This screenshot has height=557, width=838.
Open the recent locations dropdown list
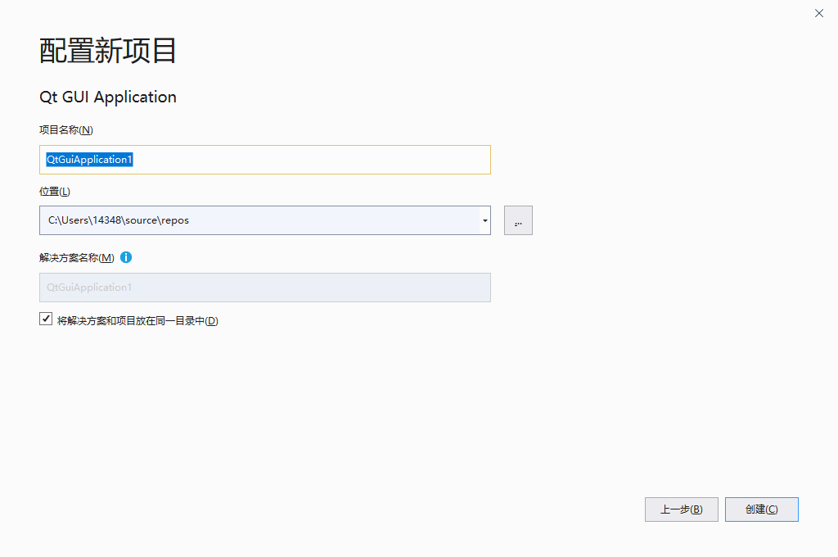(x=484, y=220)
